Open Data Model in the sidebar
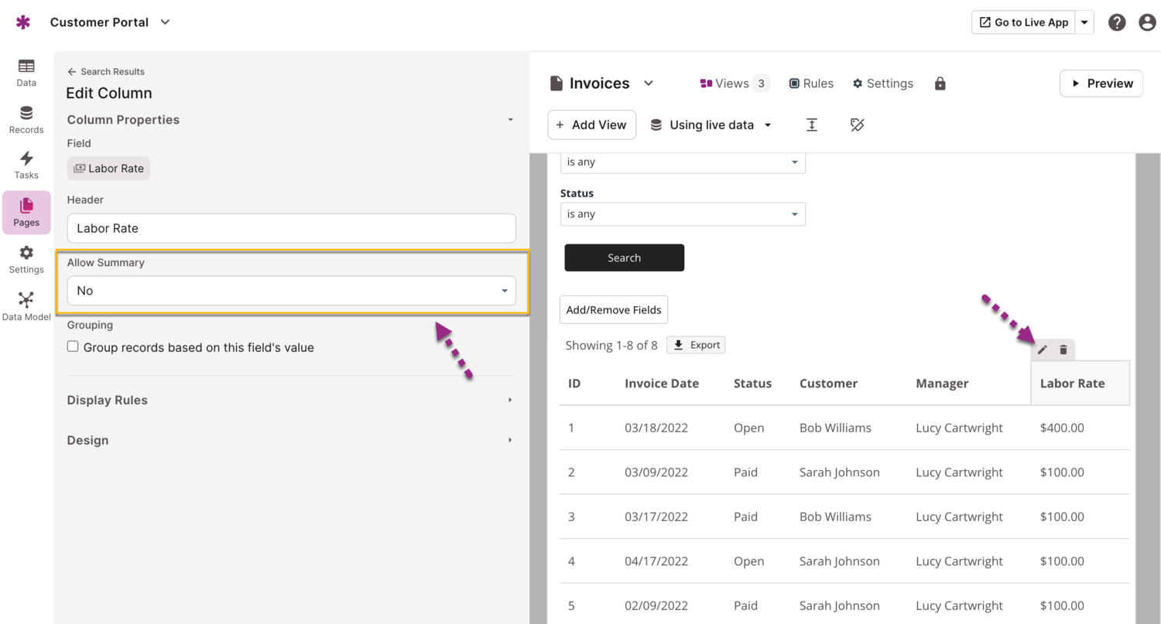This screenshot has height=624, width=1161. point(26,306)
